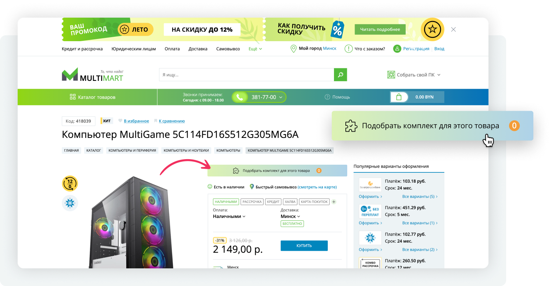Open 'Что с заказом?' link

(x=370, y=49)
